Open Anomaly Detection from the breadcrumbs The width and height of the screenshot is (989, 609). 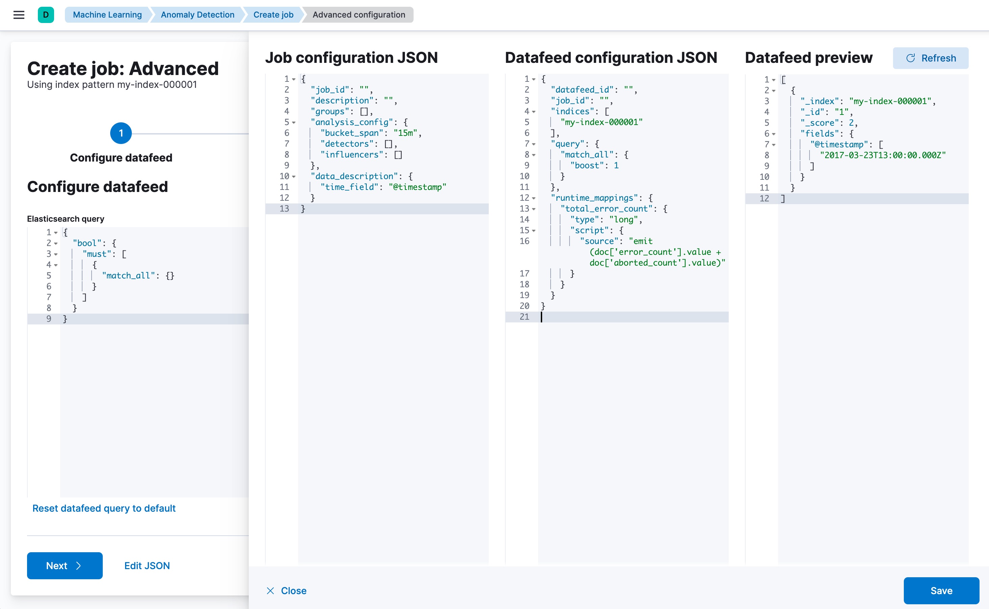pos(197,15)
